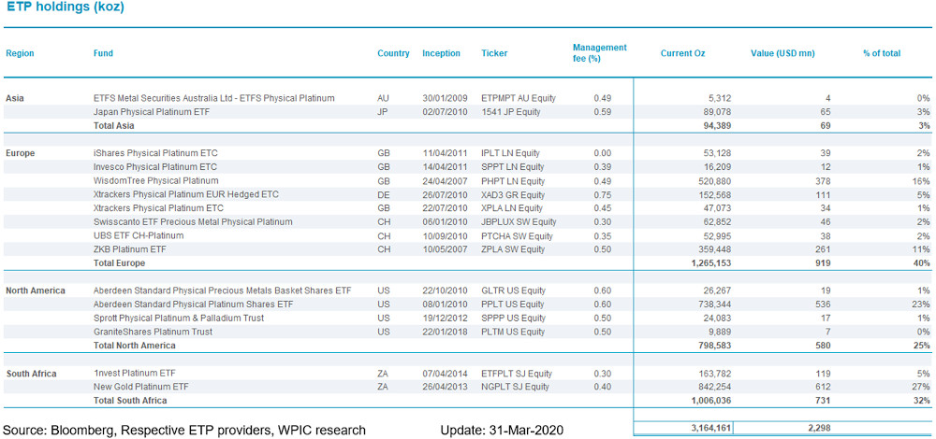The width and height of the screenshot is (936, 439).
Task: Select 'Xtrackers Physical Platinum EUR Hedged ETC'
Action: click(x=186, y=194)
